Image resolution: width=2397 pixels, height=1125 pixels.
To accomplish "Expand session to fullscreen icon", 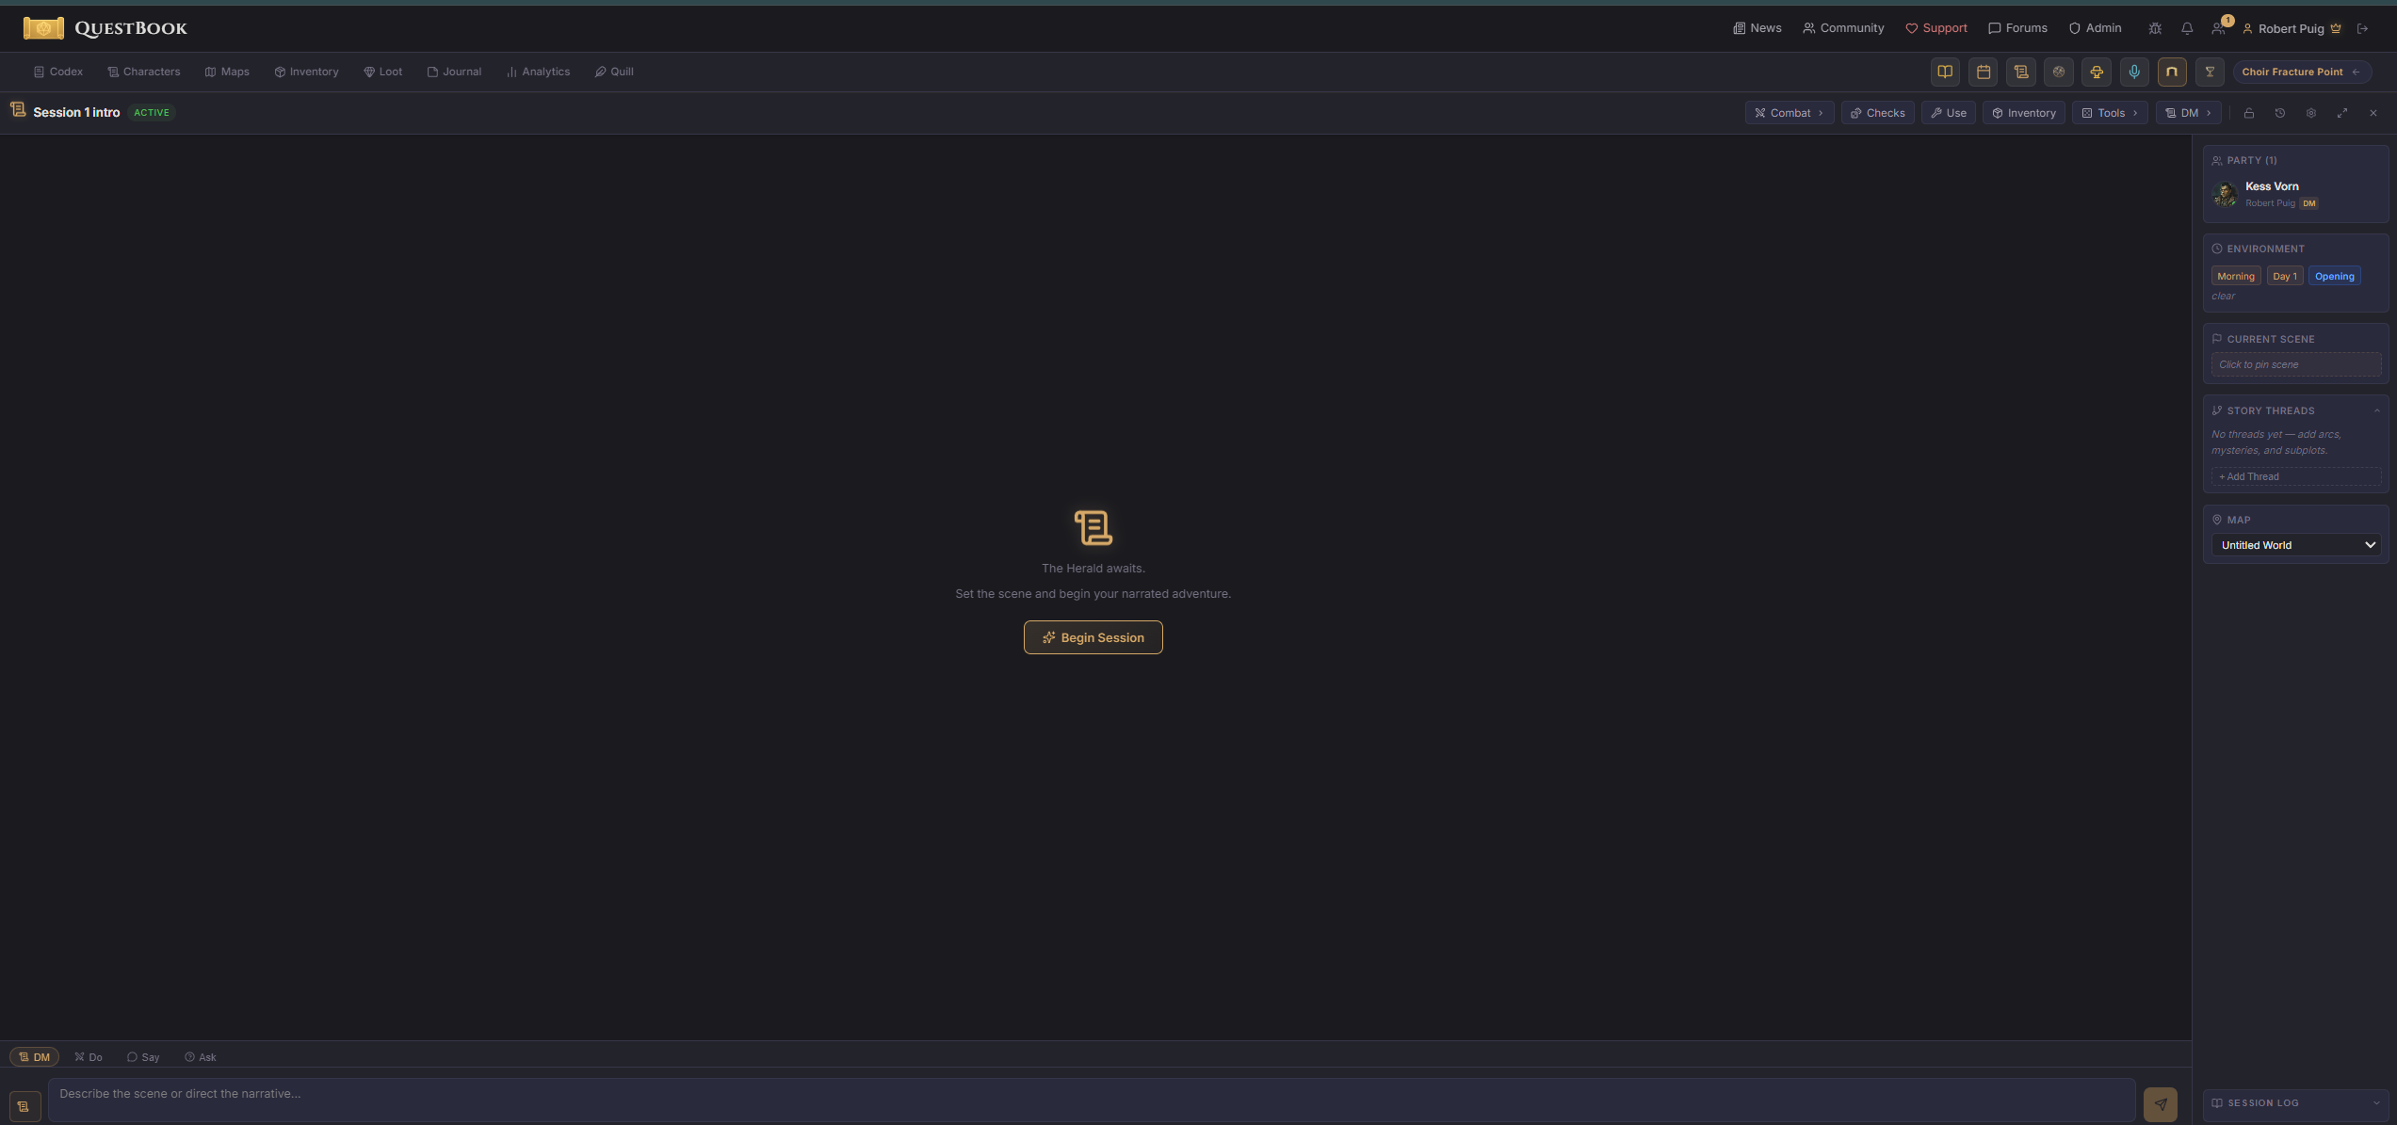I will point(2342,113).
